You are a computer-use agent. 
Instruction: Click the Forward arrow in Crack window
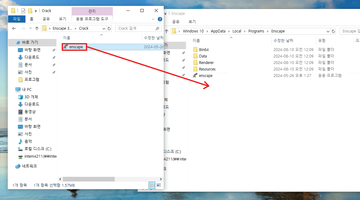tap(23, 28)
